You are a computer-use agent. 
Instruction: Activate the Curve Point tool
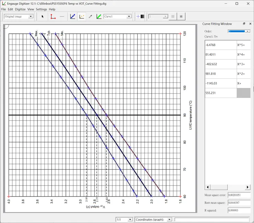[73, 16]
